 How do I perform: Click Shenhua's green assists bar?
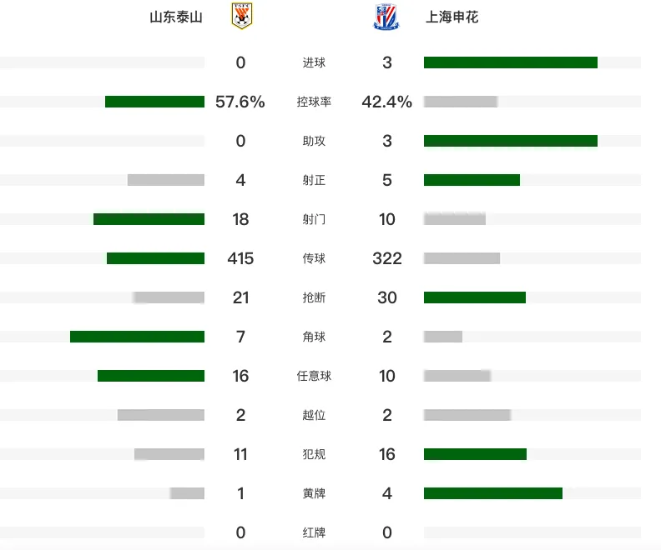pos(511,141)
